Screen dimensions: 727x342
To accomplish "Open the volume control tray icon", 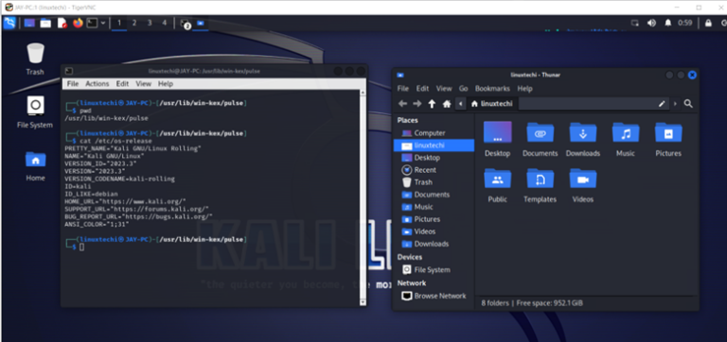I will pos(651,23).
